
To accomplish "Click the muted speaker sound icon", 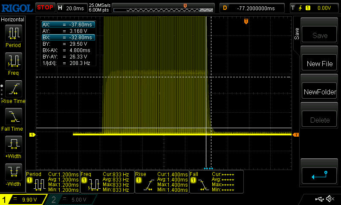I will coord(331,199).
